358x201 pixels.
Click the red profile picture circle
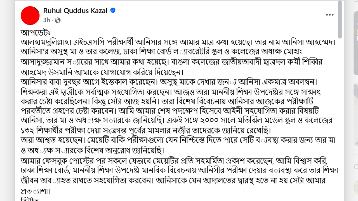tap(30, 15)
